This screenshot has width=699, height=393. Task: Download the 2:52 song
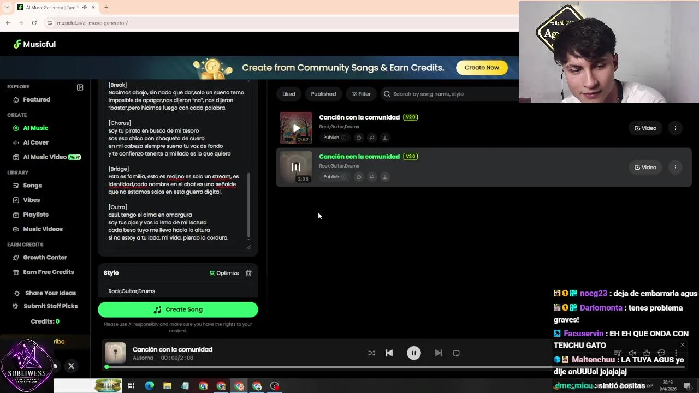385,138
